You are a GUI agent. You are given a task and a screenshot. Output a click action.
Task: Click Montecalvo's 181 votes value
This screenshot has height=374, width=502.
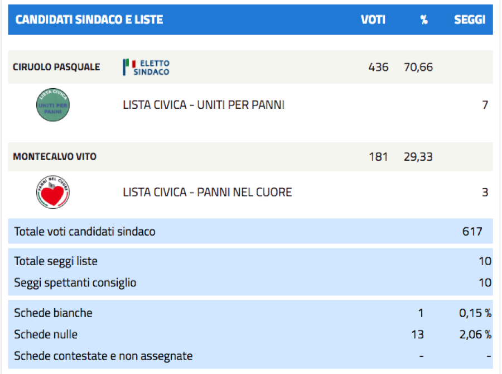click(x=378, y=157)
